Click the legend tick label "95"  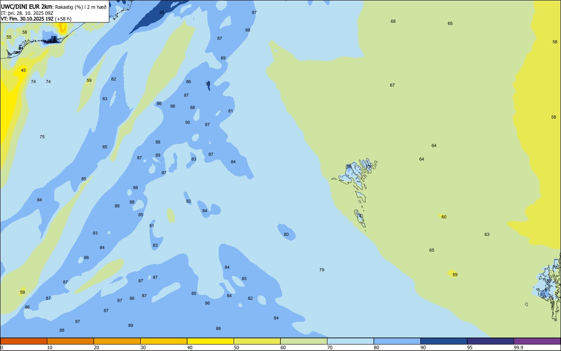pos(470,347)
